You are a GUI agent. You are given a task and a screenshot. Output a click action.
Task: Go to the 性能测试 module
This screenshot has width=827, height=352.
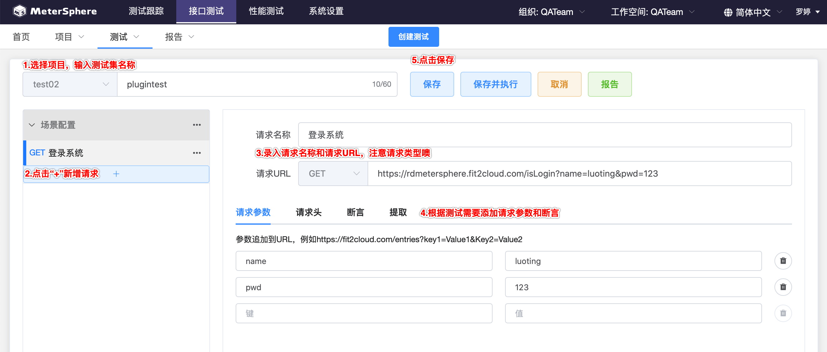coord(266,11)
